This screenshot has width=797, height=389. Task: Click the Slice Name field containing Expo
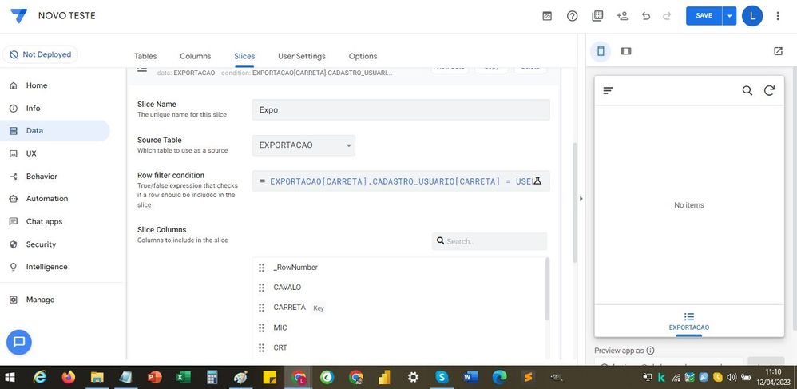pos(401,110)
